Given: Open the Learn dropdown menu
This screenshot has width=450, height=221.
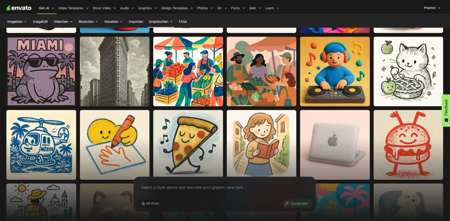Looking at the screenshot, I should click(x=272, y=8).
